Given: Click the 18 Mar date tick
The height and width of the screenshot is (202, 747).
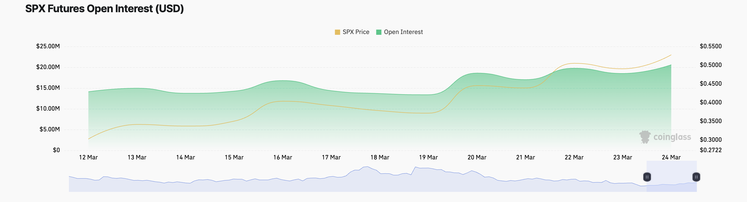Looking at the screenshot, I should 379,157.
